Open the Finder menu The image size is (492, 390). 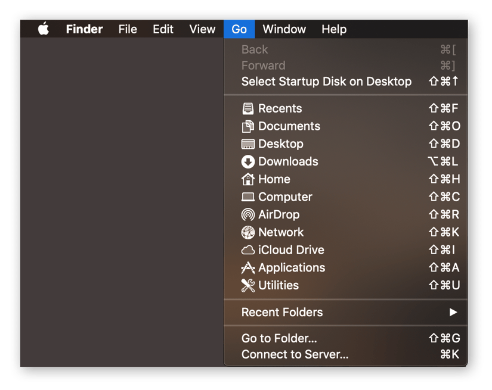(x=84, y=29)
